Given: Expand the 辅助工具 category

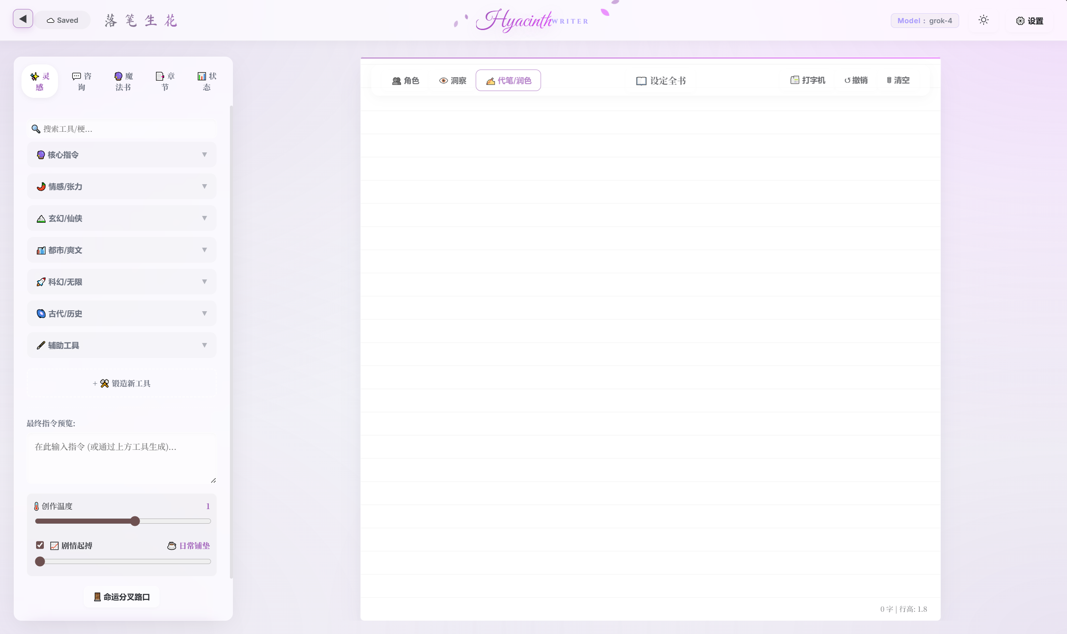Looking at the screenshot, I should coord(122,345).
